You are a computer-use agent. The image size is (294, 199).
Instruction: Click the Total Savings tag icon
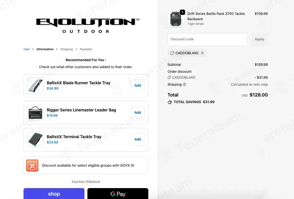(x=170, y=102)
